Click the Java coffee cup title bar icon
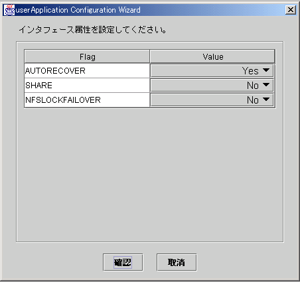300x282 pixels. [9, 10]
